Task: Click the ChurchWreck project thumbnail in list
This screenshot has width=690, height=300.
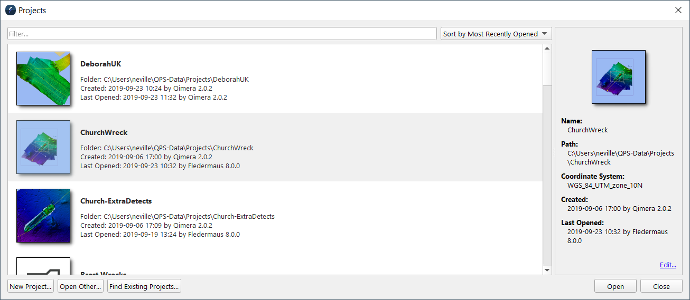Action: click(43, 147)
